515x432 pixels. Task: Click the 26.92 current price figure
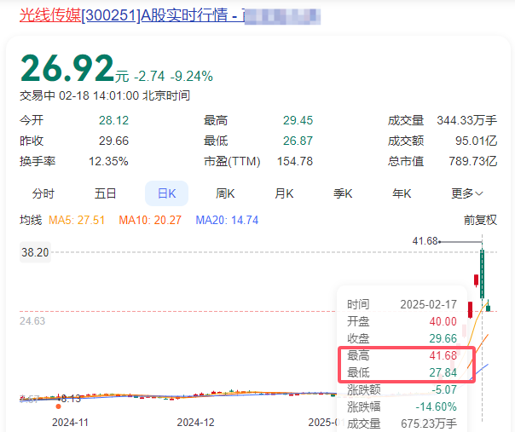point(67,68)
